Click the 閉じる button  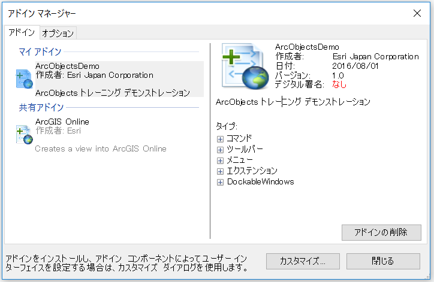383,261
